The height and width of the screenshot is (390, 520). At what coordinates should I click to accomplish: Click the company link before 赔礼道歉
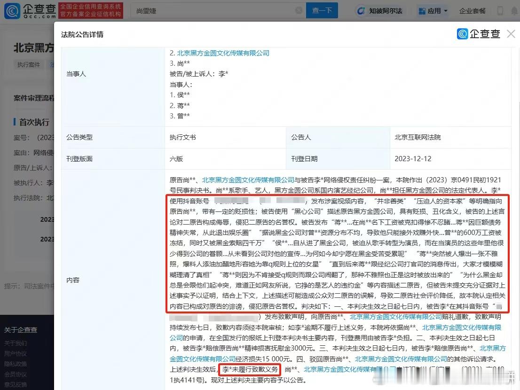tap(395, 317)
